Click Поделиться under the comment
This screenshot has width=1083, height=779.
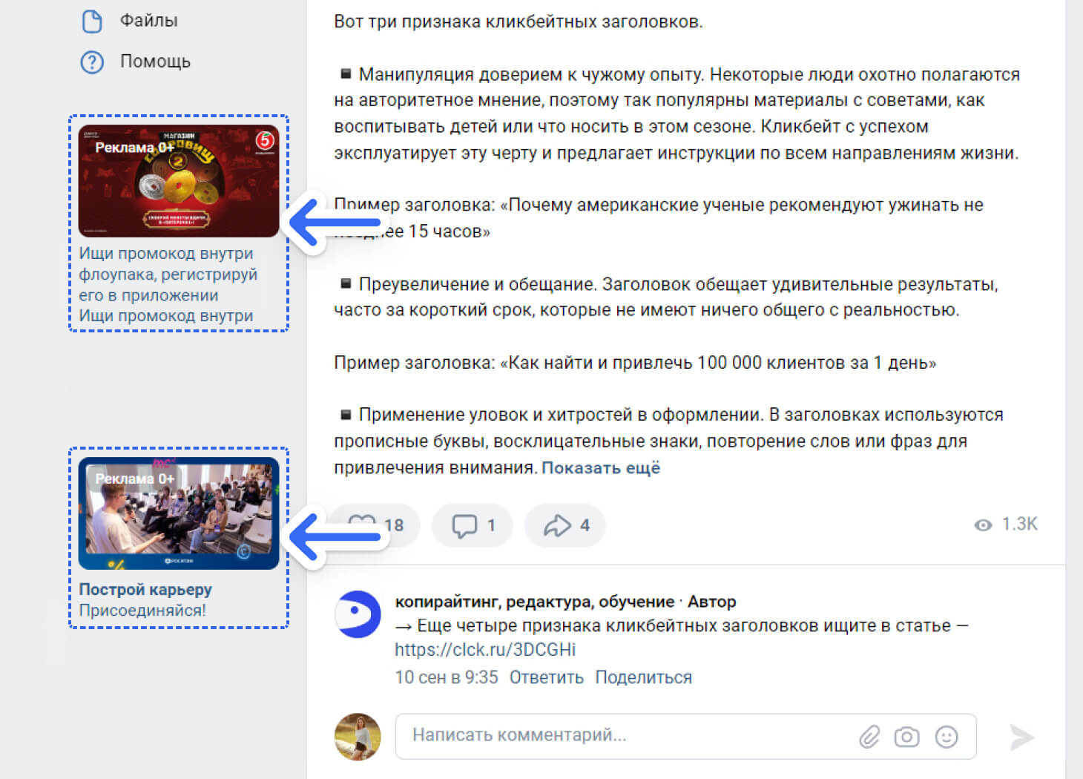click(x=643, y=677)
